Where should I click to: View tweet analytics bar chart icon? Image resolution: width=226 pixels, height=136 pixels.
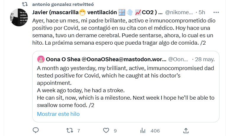click(x=143, y=130)
